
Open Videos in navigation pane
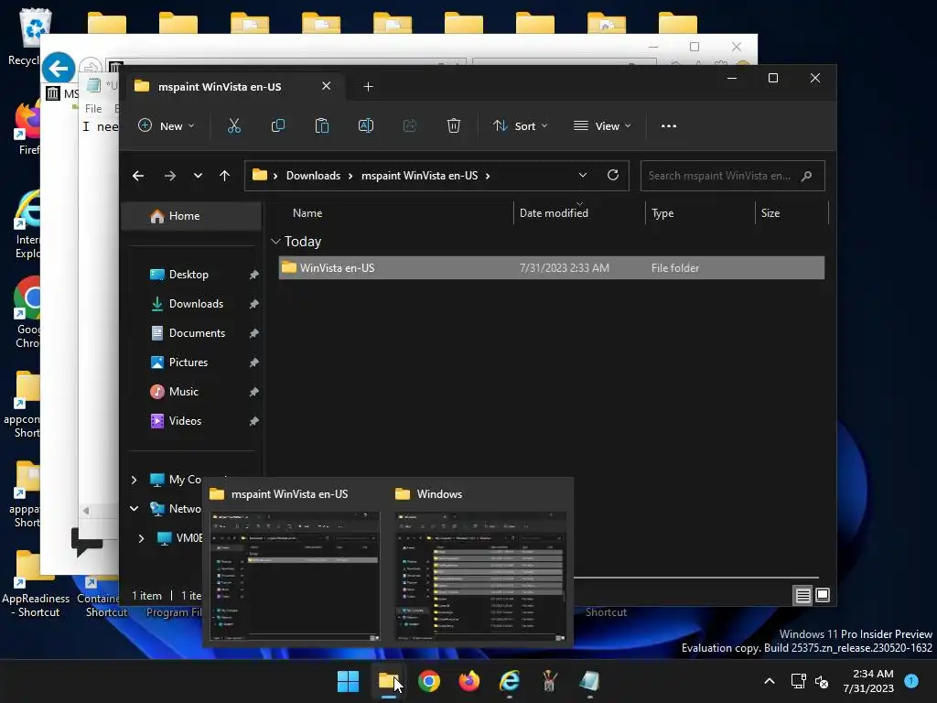coord(185,421)
